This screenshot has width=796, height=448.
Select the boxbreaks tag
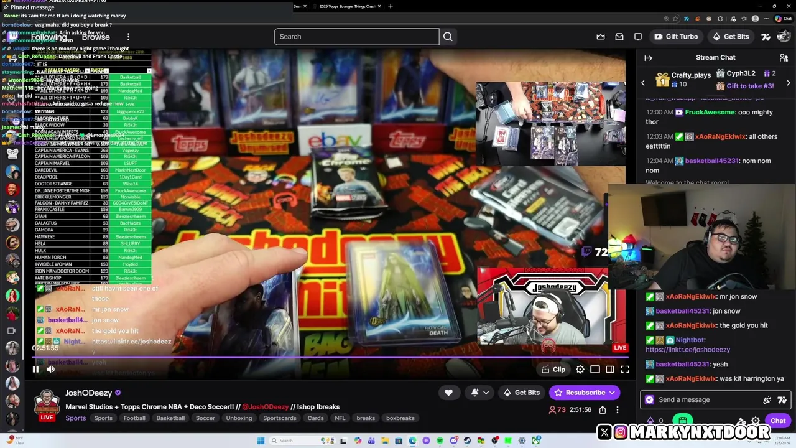point(400,418)
